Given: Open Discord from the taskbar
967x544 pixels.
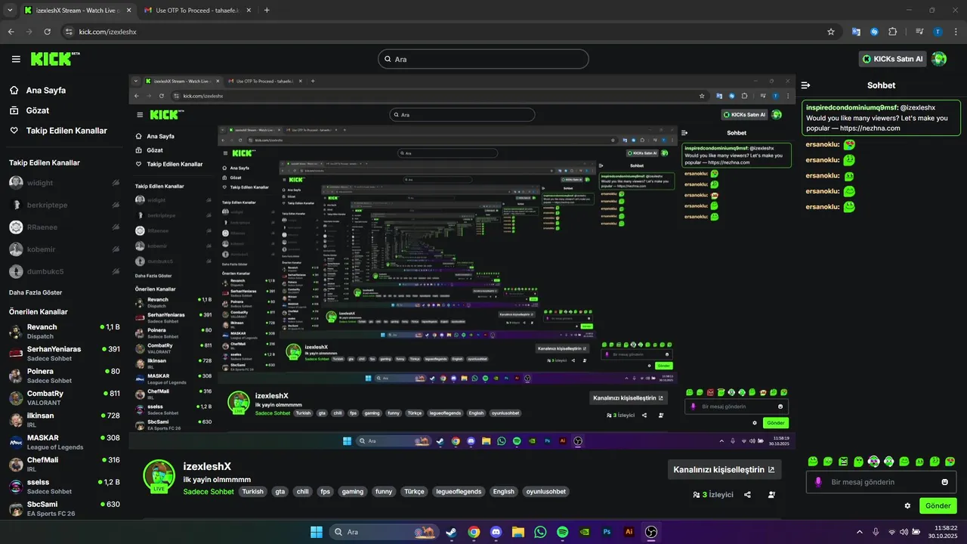Looking at the screenshot, I should click(496, 532).
